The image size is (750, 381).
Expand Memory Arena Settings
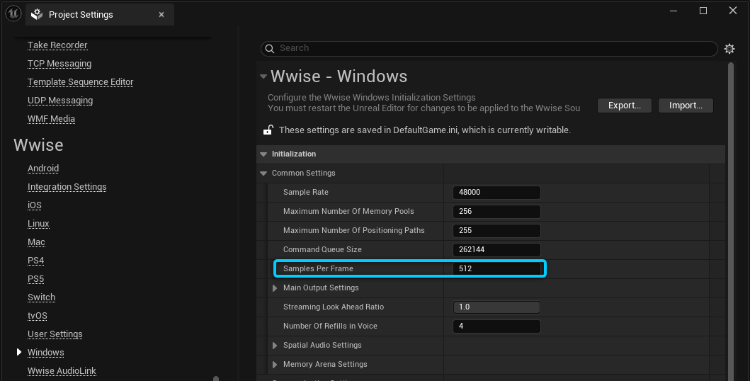pos(275,365)
